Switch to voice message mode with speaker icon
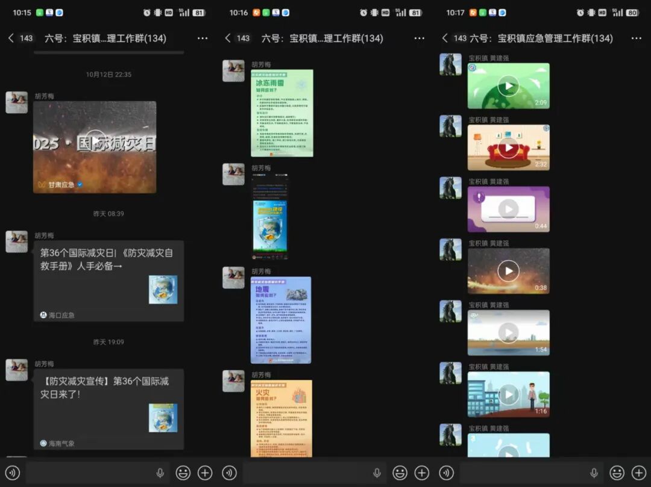The height and width of the screenshot is (487, 651). pos(12,473)
